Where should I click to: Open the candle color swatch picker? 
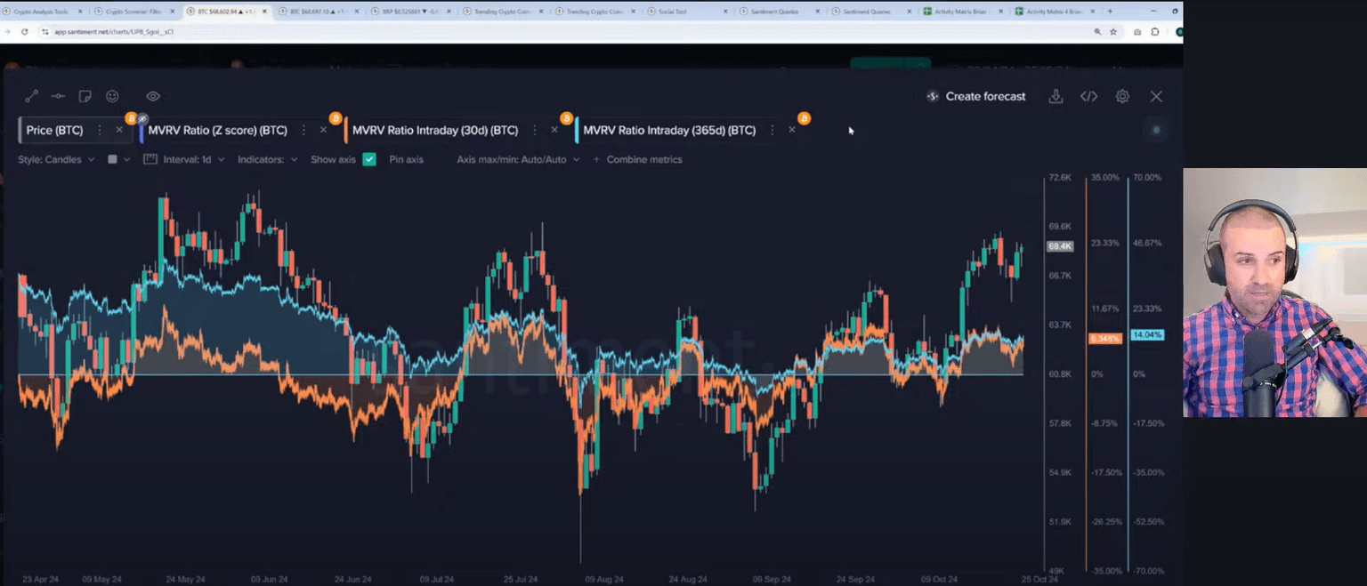click(117, 160)
